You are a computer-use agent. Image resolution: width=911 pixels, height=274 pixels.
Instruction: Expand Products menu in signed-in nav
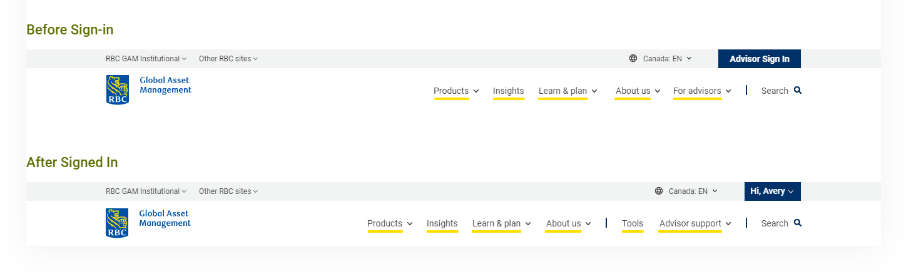point(390,224)
